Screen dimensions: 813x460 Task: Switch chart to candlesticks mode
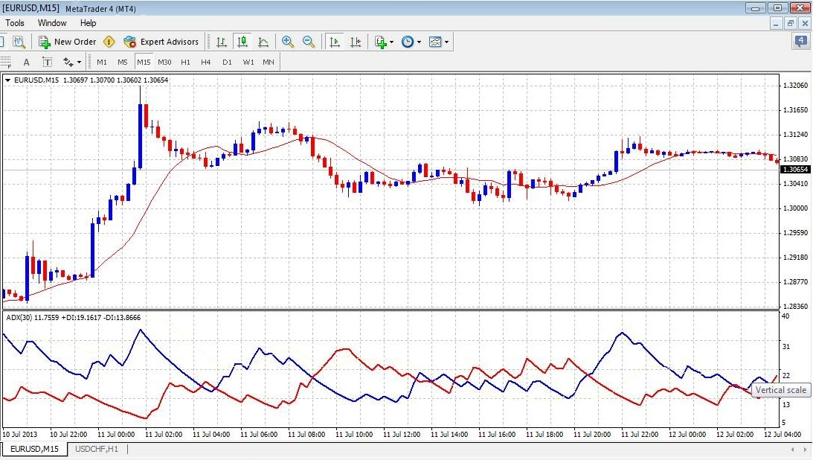[242, 42]
